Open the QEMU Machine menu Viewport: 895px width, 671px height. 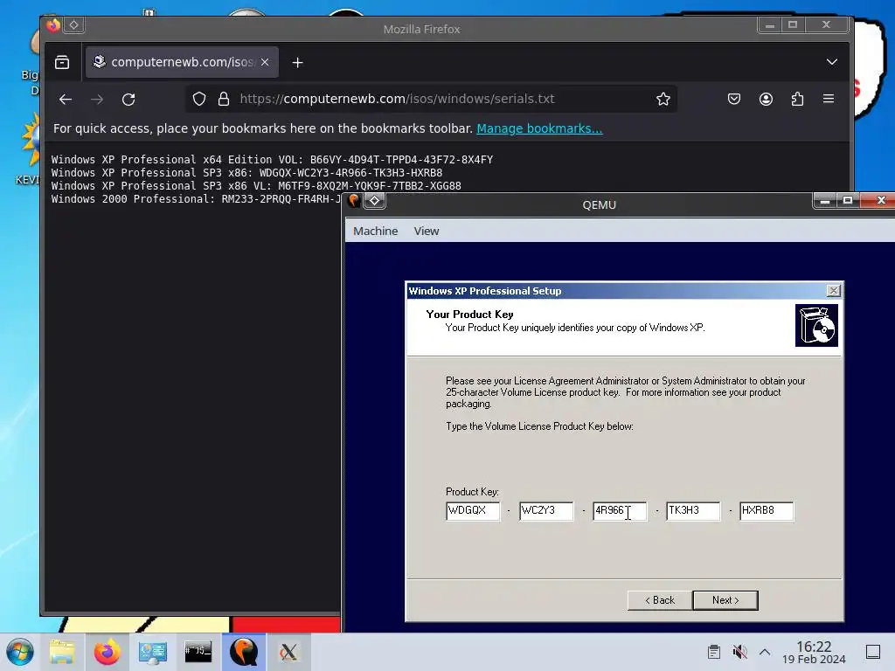[375, 231]
